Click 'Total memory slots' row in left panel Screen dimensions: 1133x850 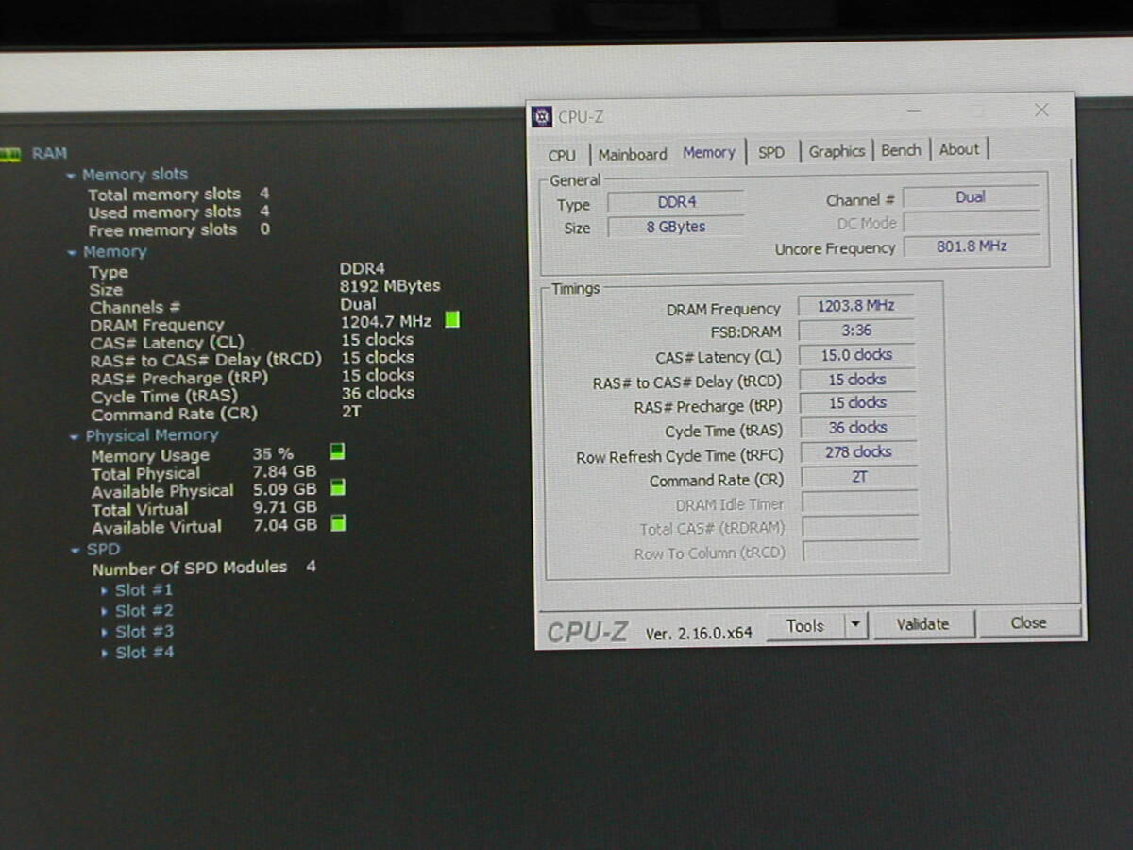point(178,194)
